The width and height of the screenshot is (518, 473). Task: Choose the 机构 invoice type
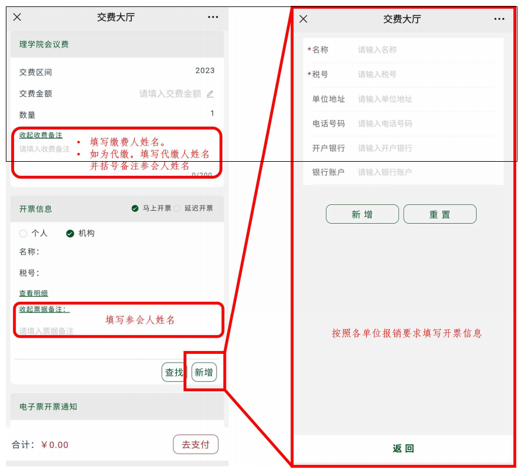[70, 234]
